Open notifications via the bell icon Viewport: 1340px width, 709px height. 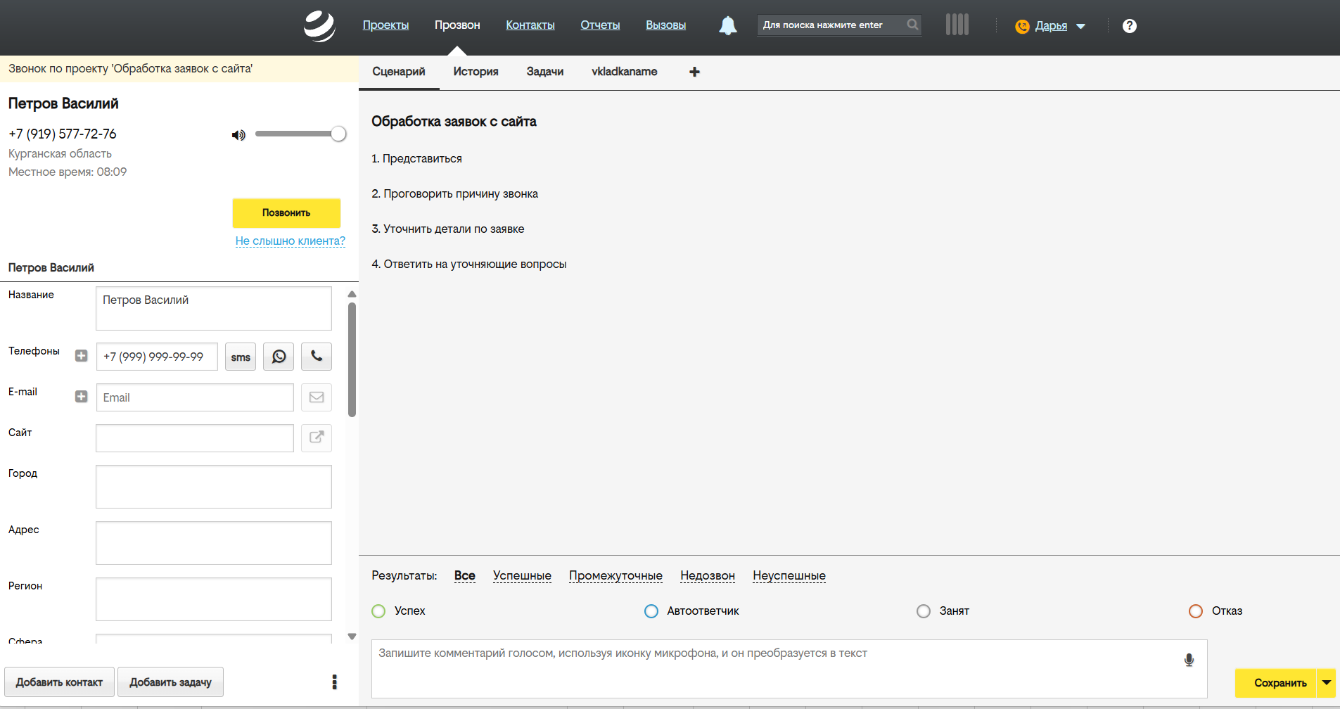click(728, 25)
